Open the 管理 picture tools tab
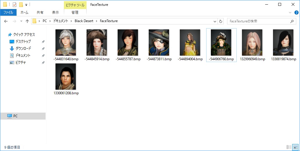This screenshot has width=300, height=151. pos(75,13)
